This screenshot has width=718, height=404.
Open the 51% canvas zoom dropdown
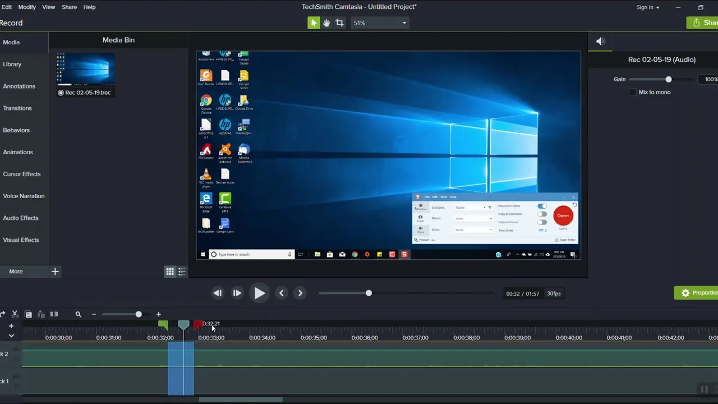380,23
